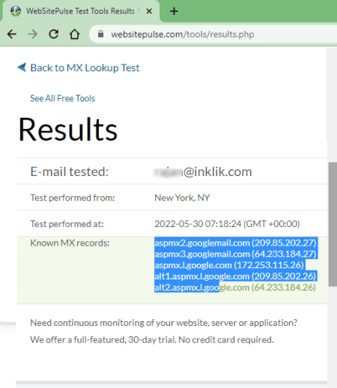Viewport: 337px width, 388px height.
Task: Open the browser home page icon
Action: pos(74,34)
